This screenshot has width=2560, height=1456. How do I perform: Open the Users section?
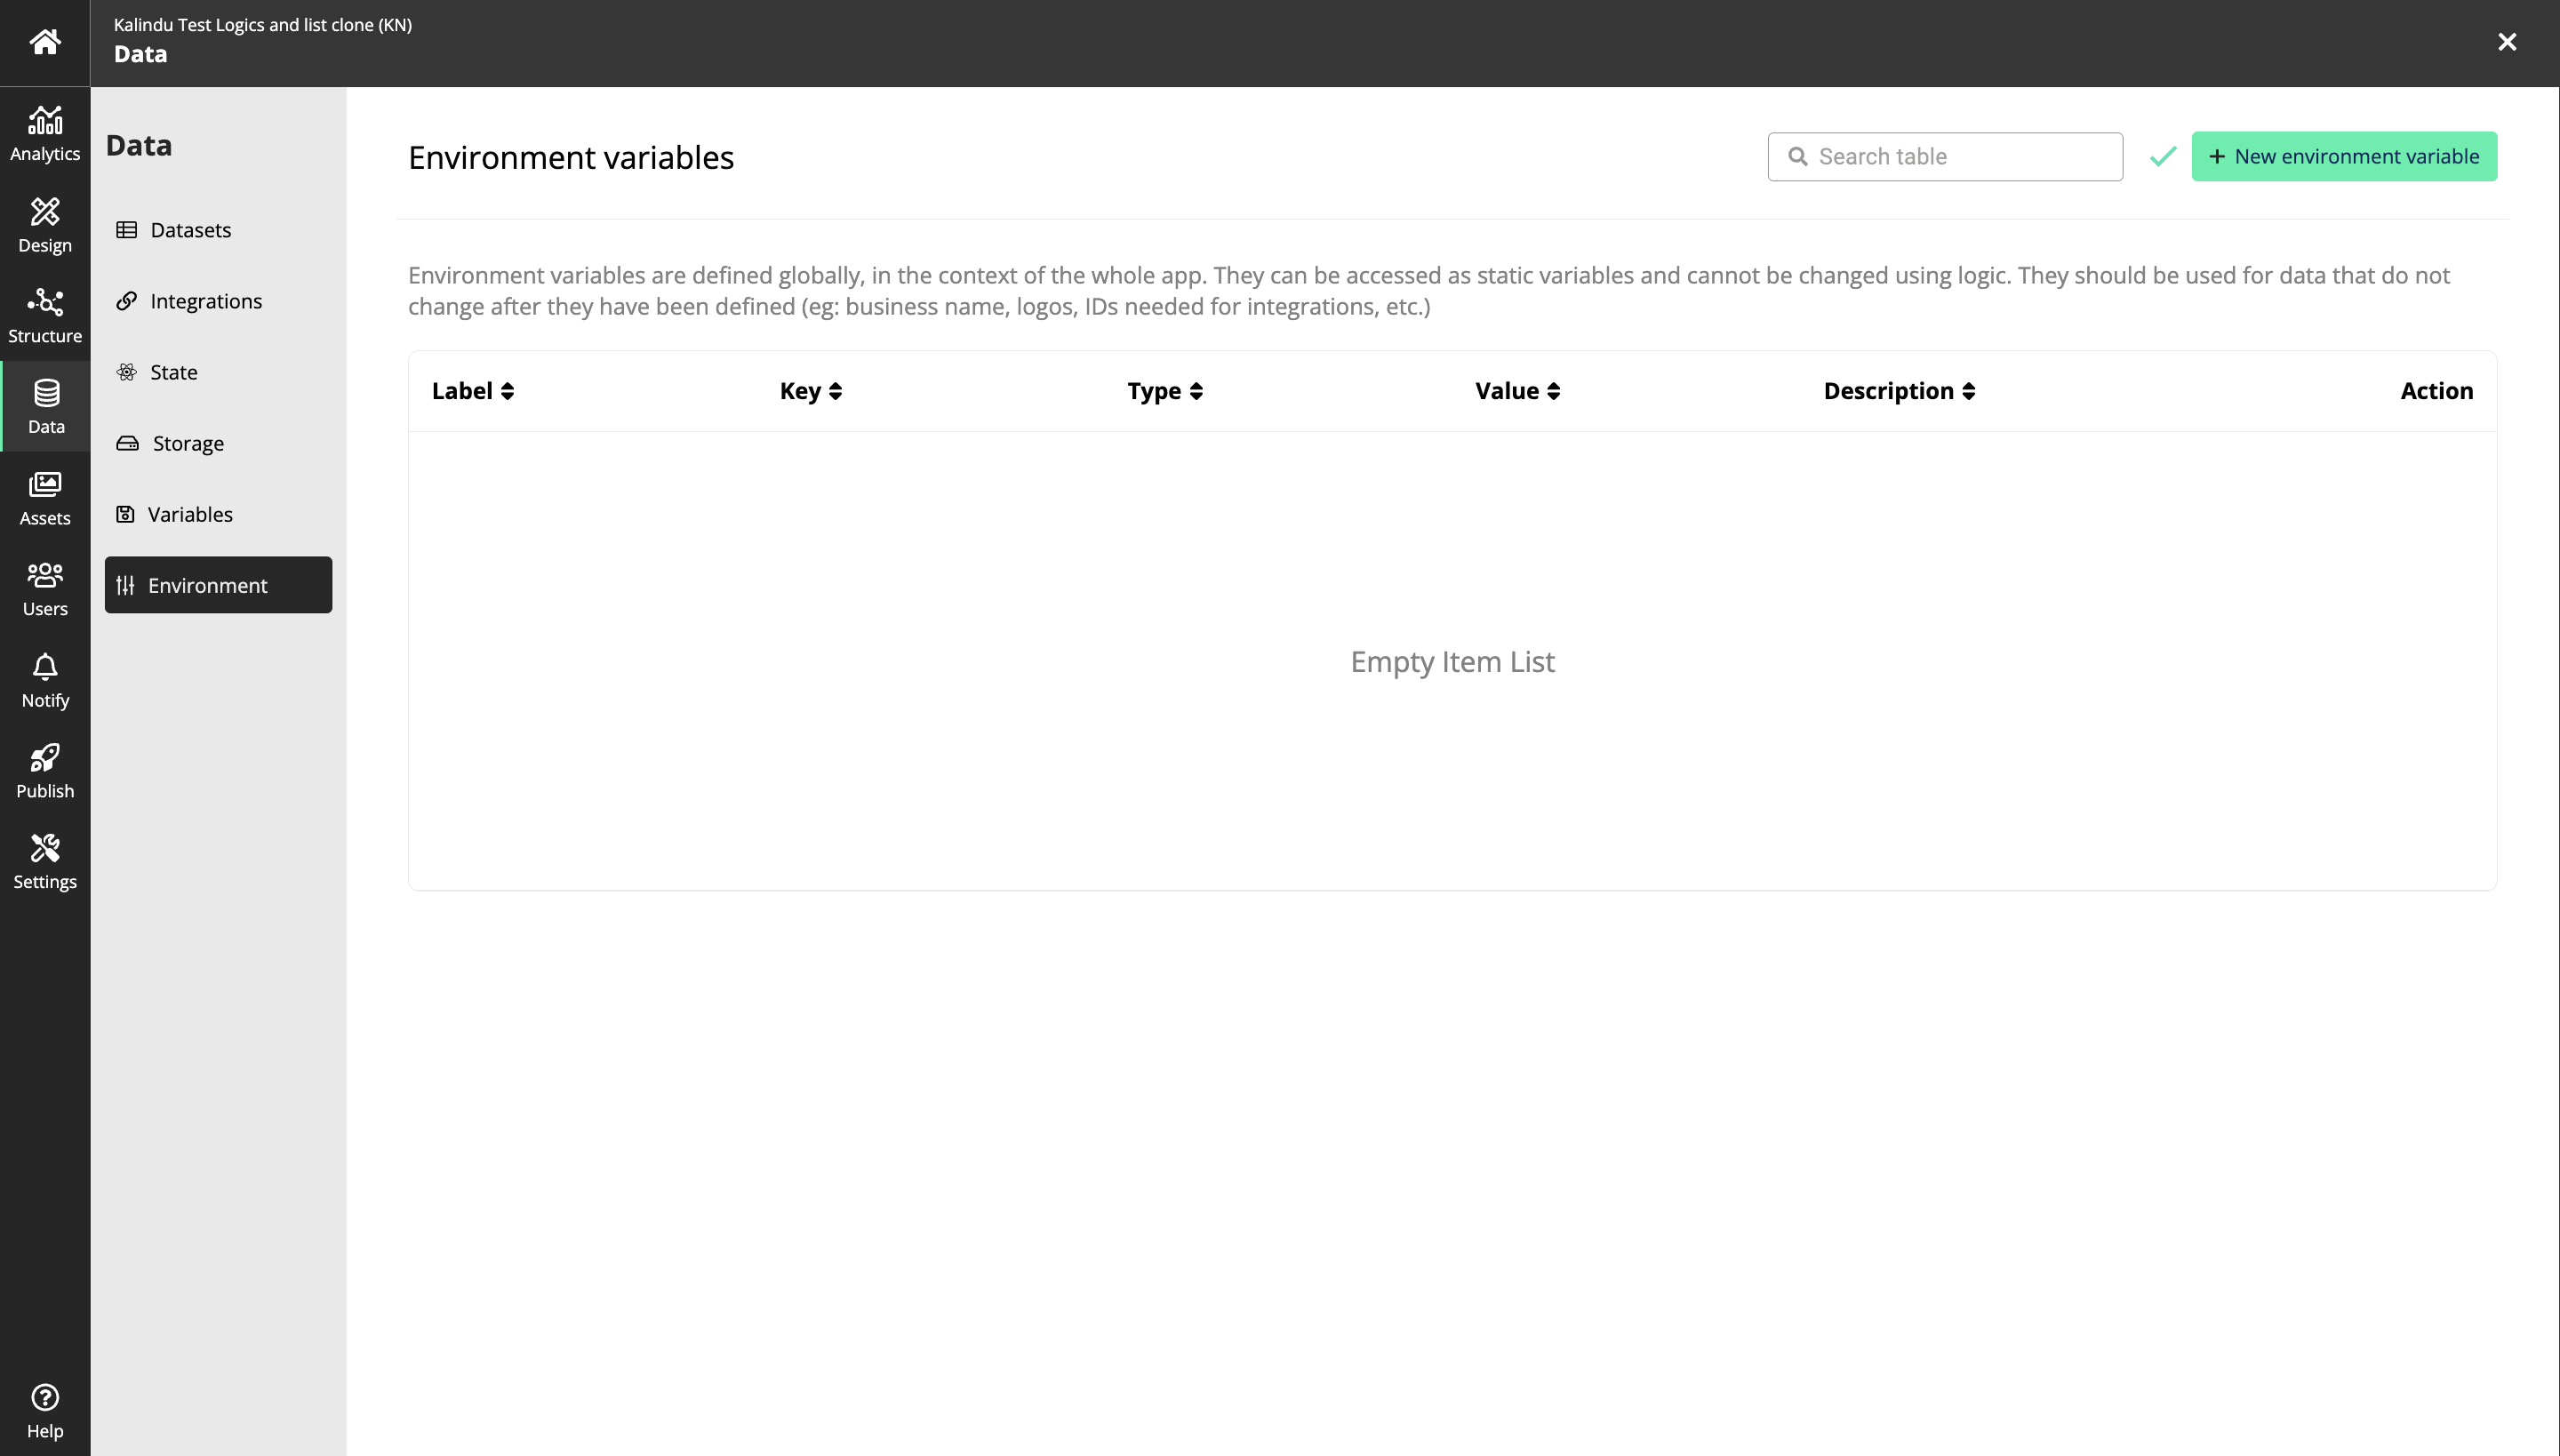pos(45,589)
